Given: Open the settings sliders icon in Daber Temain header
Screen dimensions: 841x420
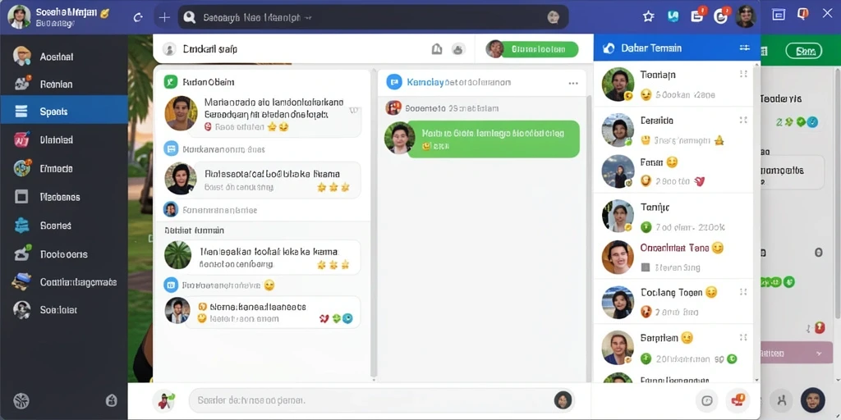Looking at the screenshot, I should [x=744, y=48].
